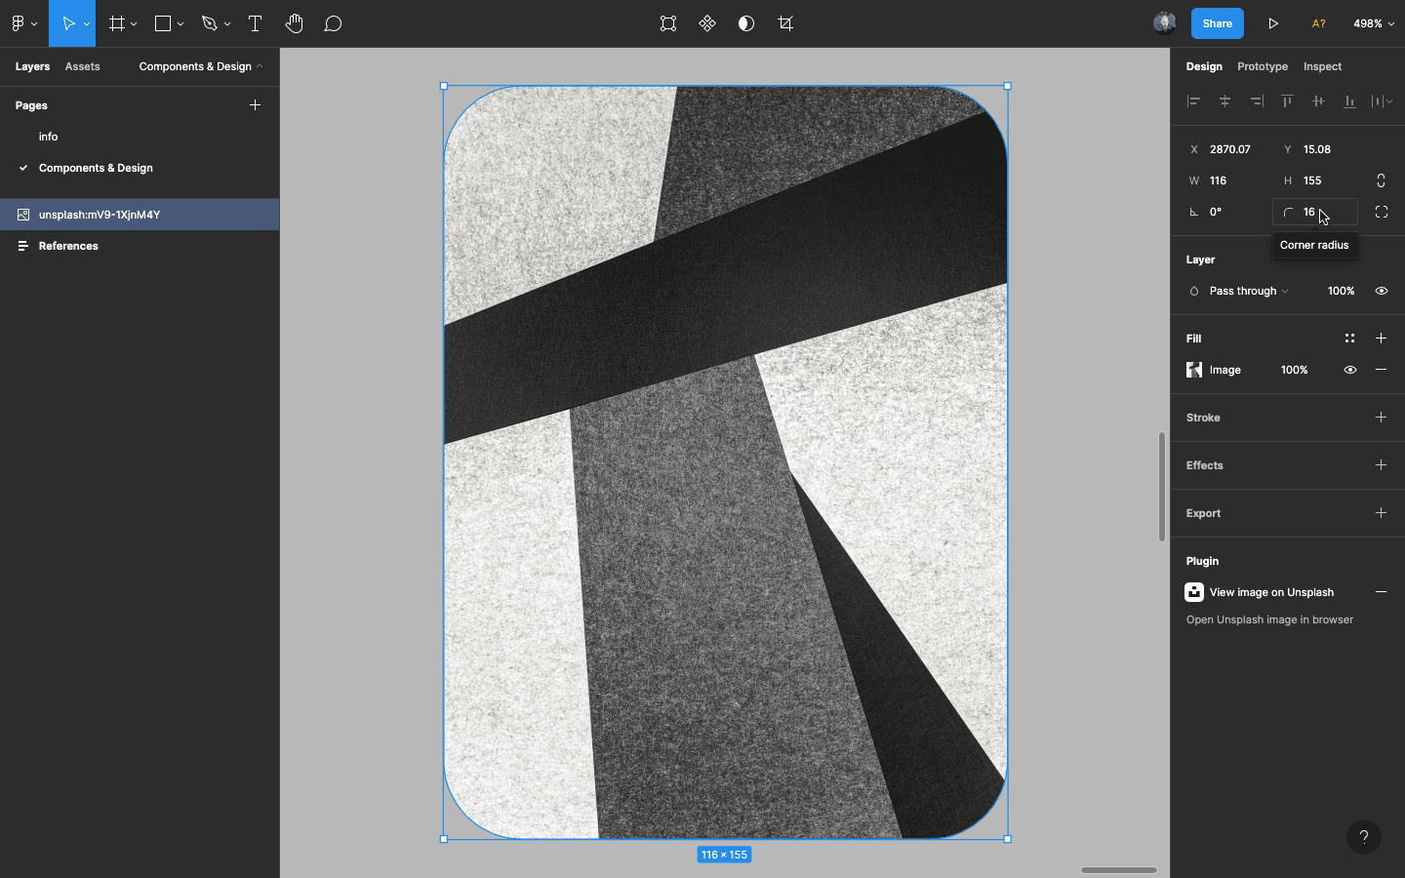Align top icon in Design panel
The height and width of the screenshot is (878, 1405).
pos(1287,100)
